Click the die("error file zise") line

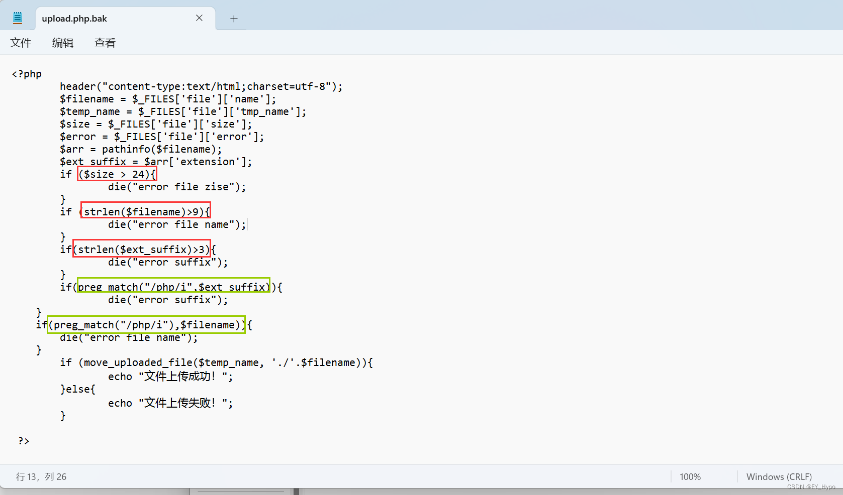[x=177, y=187]
